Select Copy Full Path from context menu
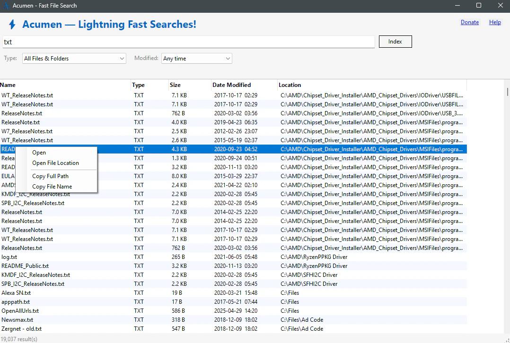Viewport: 510px width, 343px height. [51, 176]
